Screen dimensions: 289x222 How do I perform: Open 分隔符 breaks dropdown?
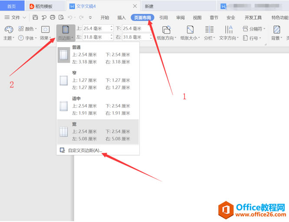point(254,29)
